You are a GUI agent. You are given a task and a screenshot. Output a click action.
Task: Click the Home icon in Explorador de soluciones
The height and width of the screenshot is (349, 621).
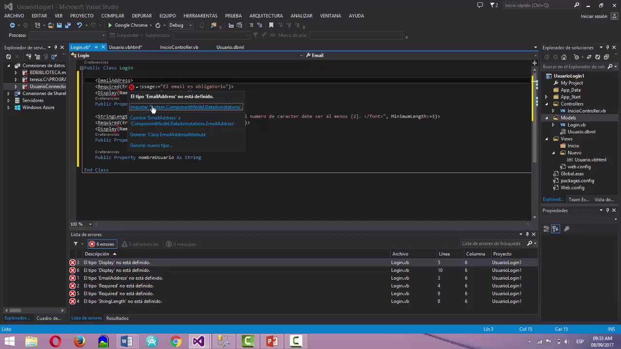(x=564, y=57)
